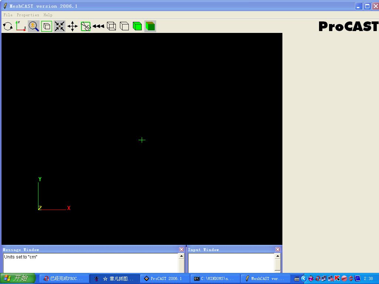Collapse the system tray arrow

(304, 278)
